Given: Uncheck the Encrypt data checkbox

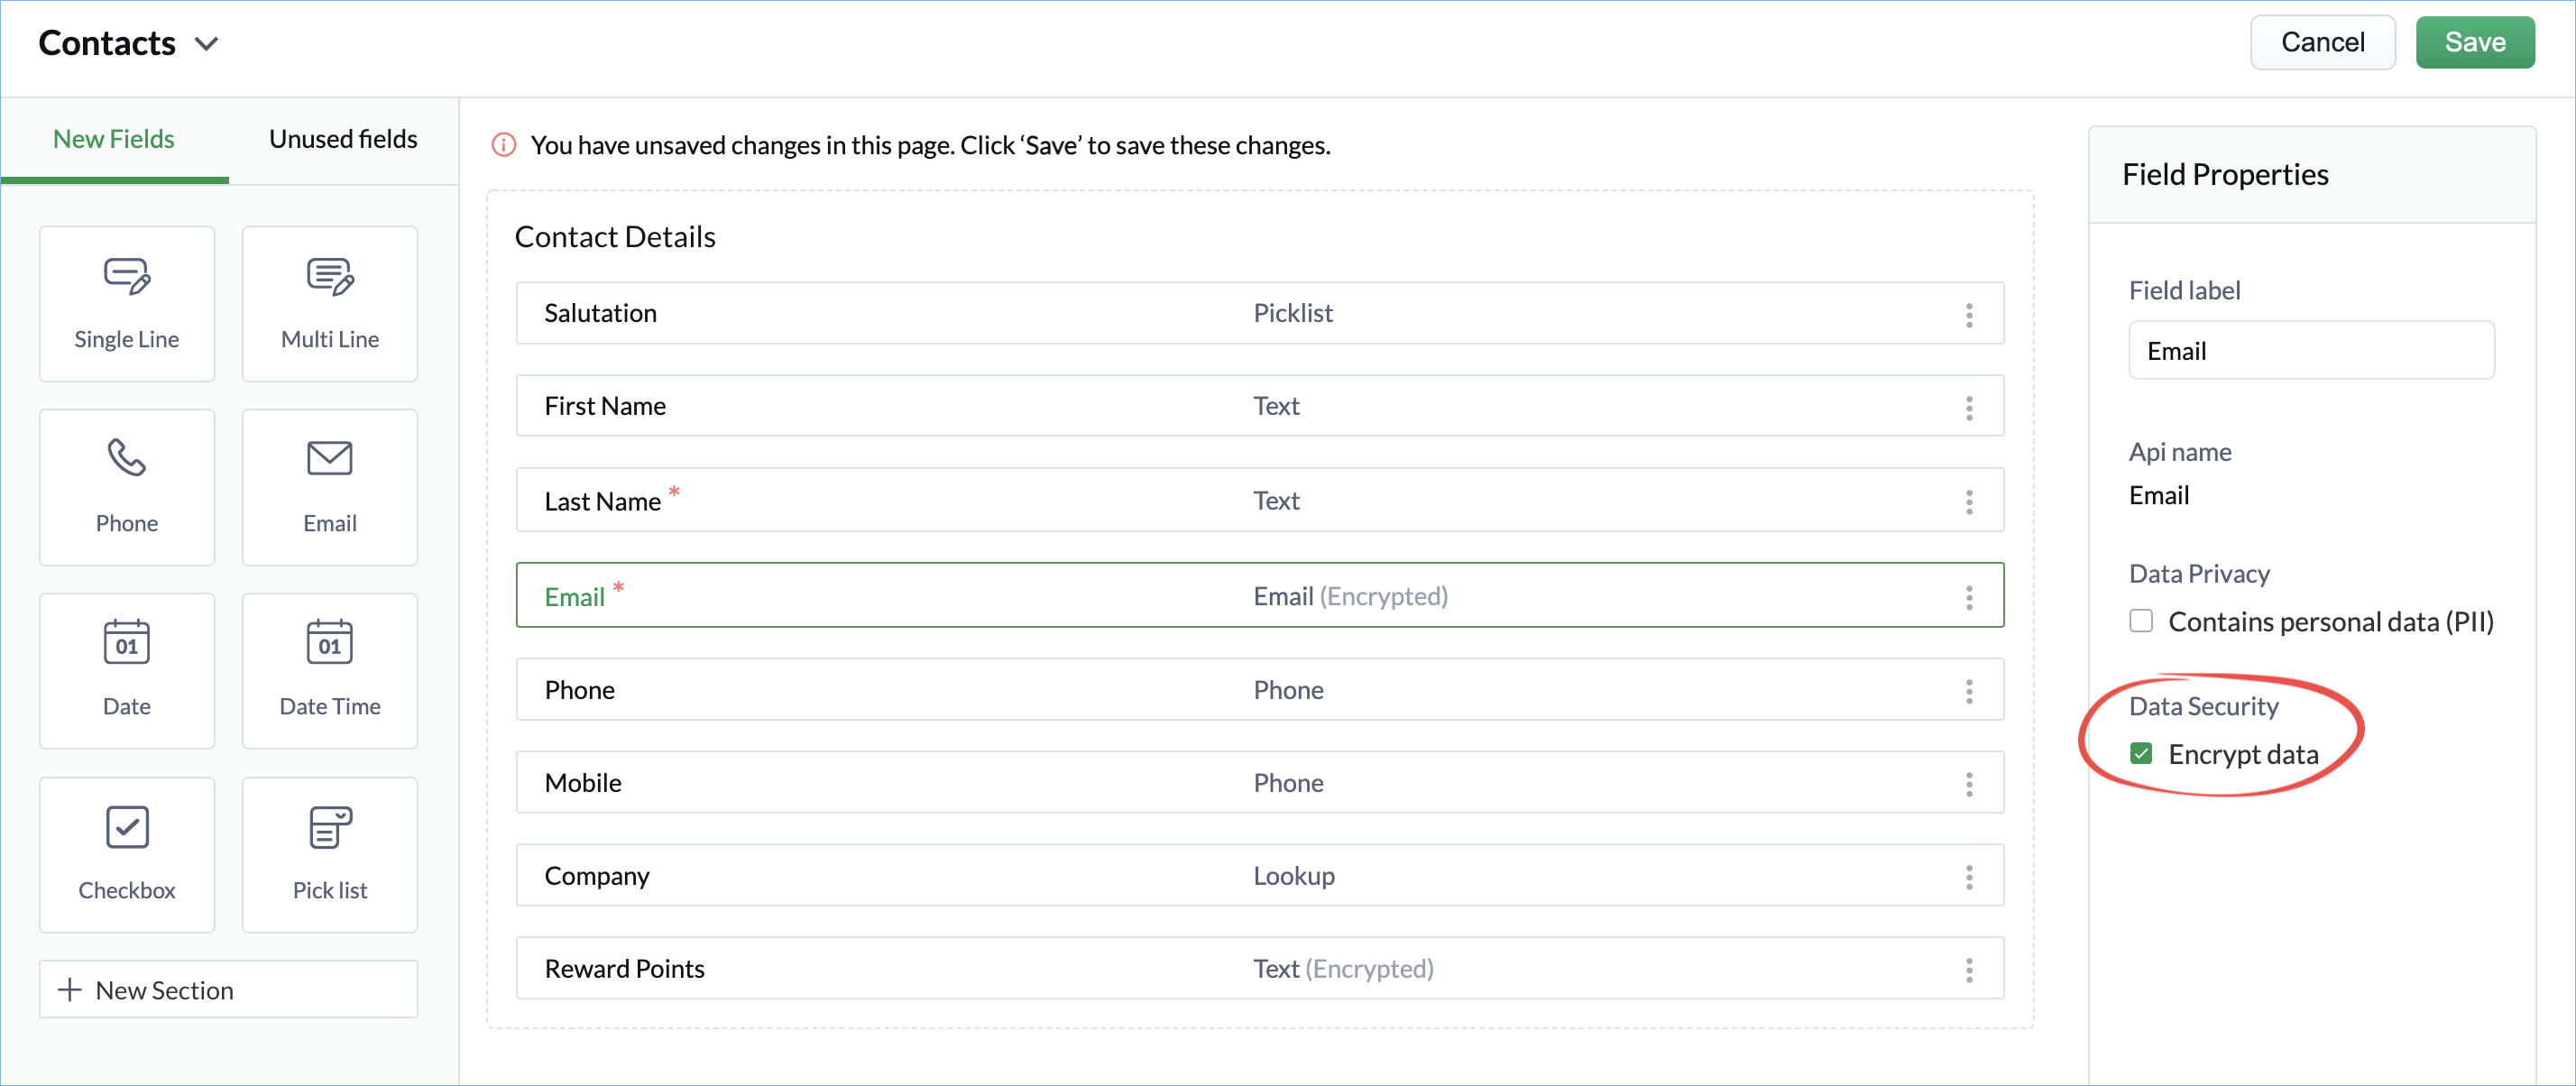Looking at the screenshot, I should click(2141, 753).
